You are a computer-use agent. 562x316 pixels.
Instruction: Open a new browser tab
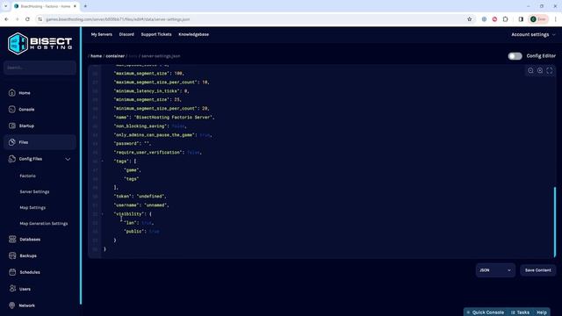[x=85, y=6]
